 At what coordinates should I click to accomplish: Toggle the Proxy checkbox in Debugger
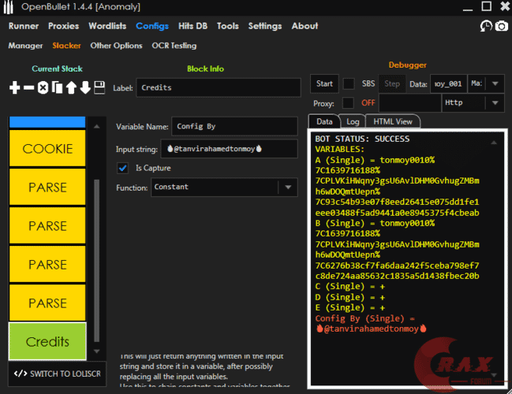tap(348, 102)
